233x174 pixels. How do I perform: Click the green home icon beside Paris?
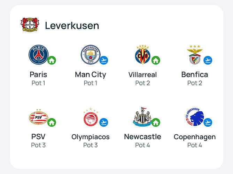pos(52,60)
